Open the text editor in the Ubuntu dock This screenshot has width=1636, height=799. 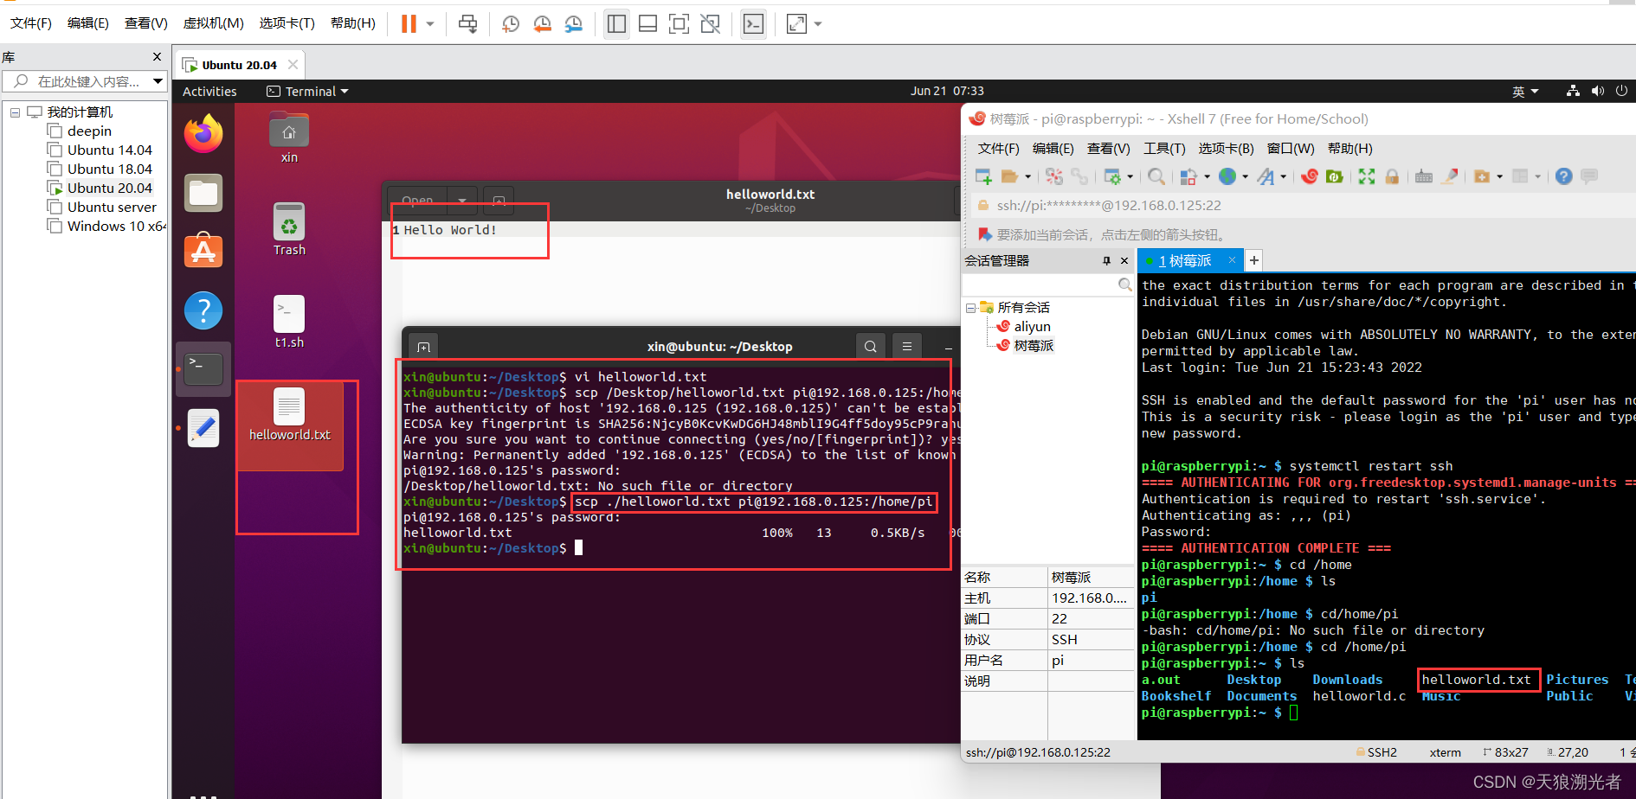click(x=203, y=428)
